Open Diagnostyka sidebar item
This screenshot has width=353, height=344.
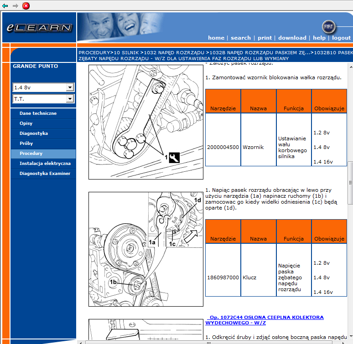coord(33,133)
